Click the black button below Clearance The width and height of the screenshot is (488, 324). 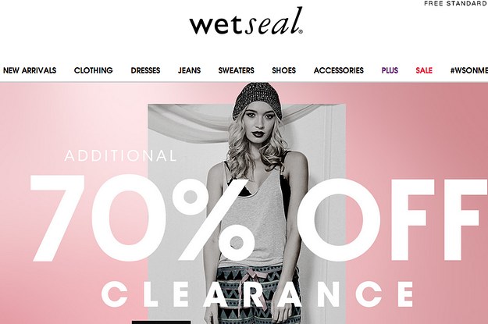(161, 322)
